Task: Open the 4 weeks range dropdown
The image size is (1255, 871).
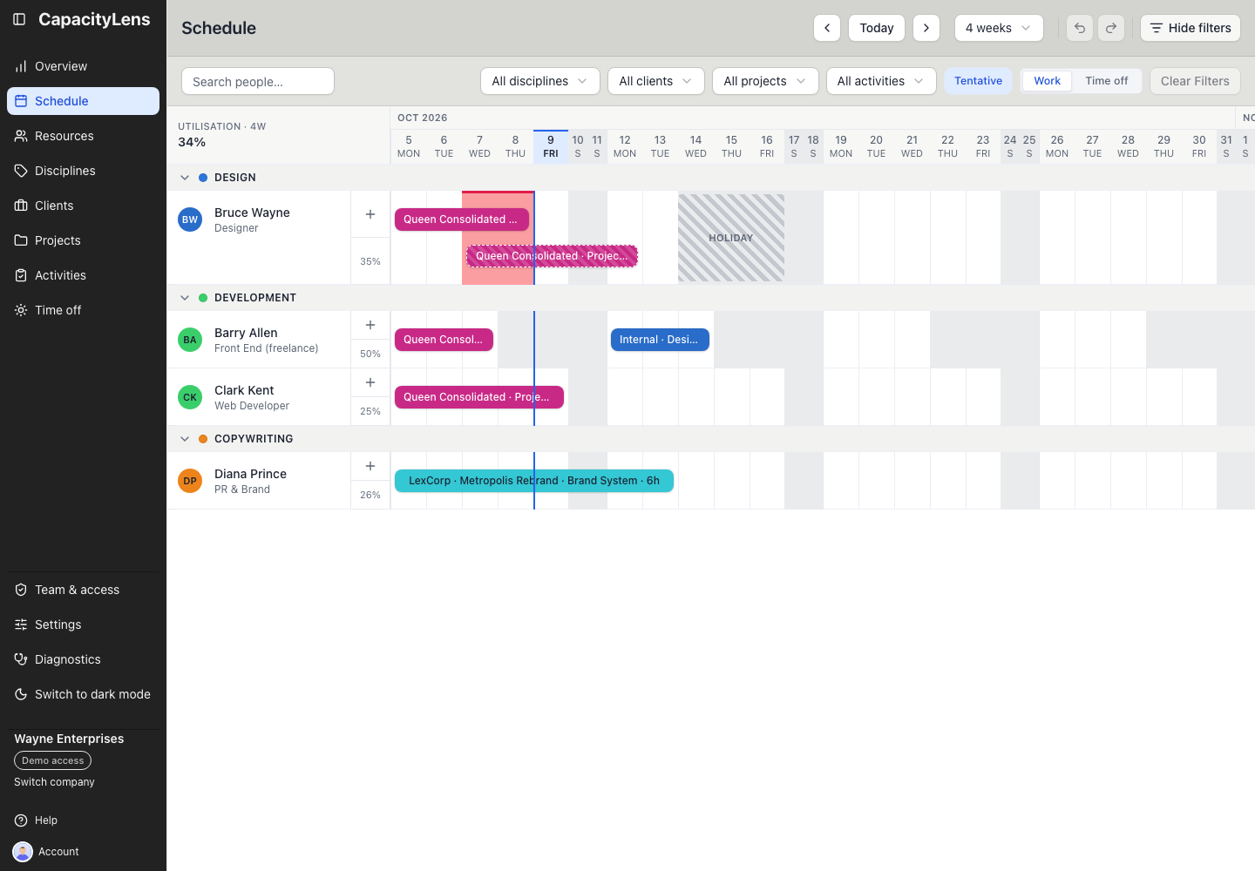Action: 999,28
